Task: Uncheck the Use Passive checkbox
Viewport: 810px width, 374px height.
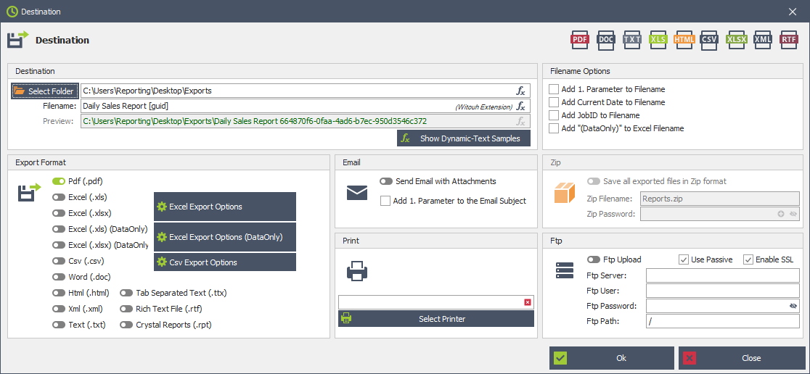Action: click(x=684, y=259)
